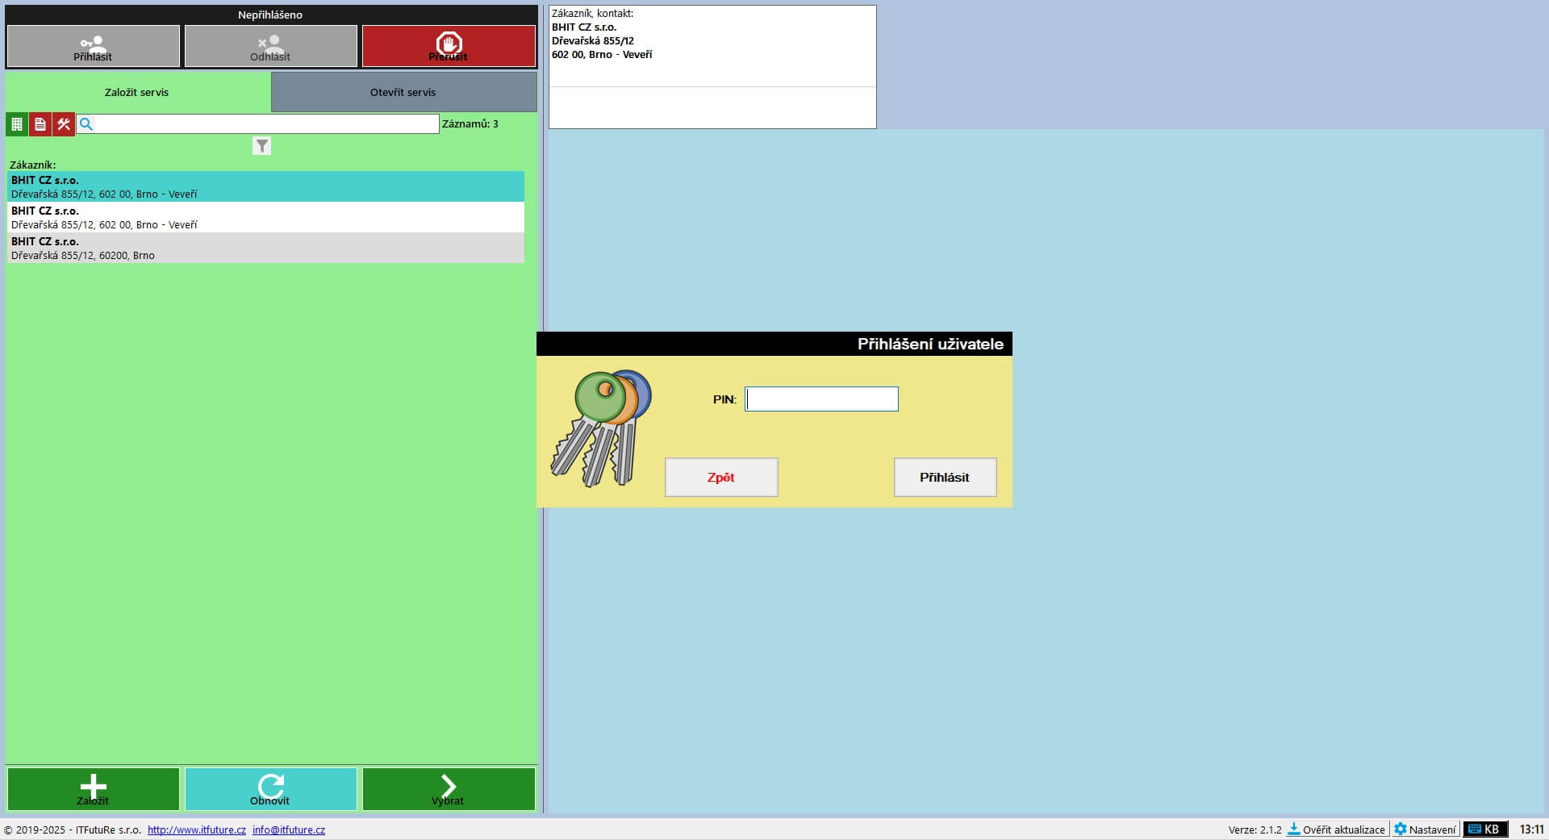Select first BHIT CZ s.r.o. highlighted row
1549x840 pixels.
tap(266, 186)
